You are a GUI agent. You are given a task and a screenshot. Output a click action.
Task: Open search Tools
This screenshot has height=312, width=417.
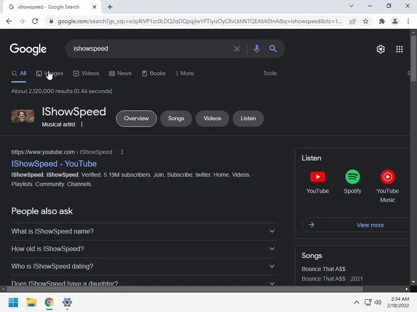(x=270, y=74)
